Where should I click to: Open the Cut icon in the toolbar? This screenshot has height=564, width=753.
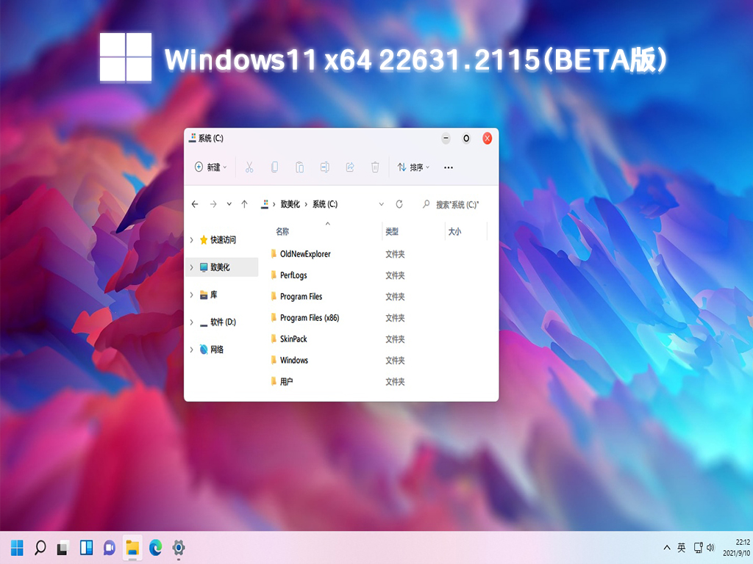click(x=249, y=167)
